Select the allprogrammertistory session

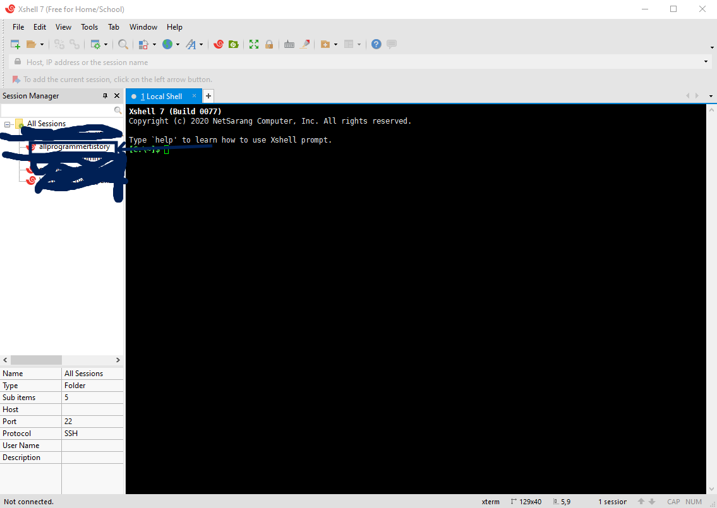point(74,146)
